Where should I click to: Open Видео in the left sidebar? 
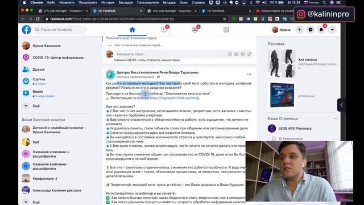38,93
